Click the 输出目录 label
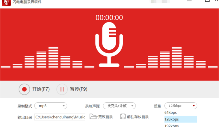 25,117
